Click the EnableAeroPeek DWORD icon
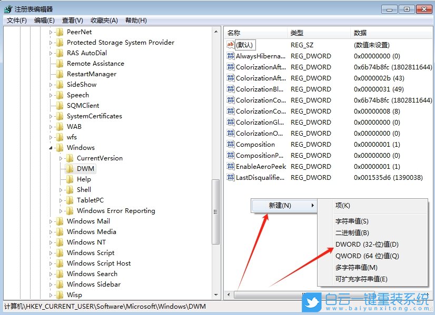 coord(232,166)
